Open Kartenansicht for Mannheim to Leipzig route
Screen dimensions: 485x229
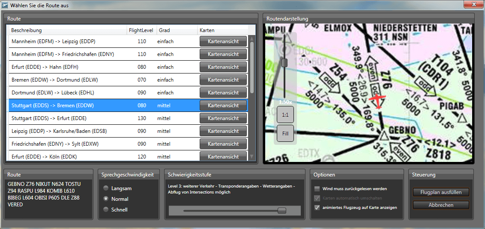(x=223, y=41)
